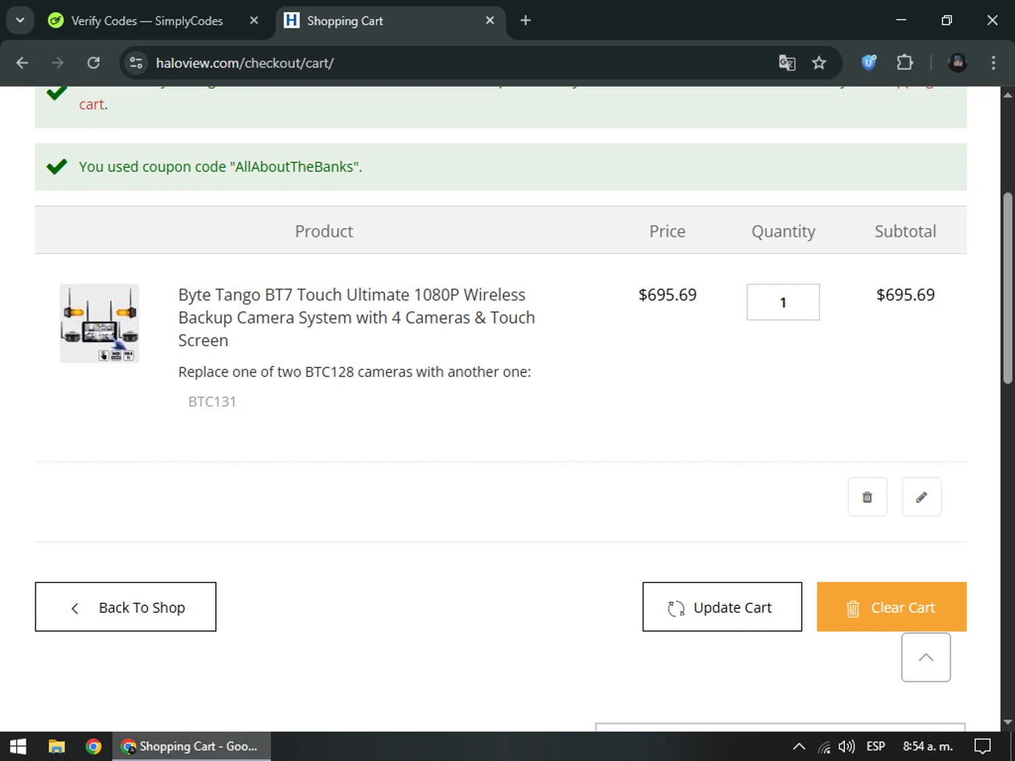Bookmark this page with the star icon
Screen dimensions: 1015x761
[x=819, y=63]
